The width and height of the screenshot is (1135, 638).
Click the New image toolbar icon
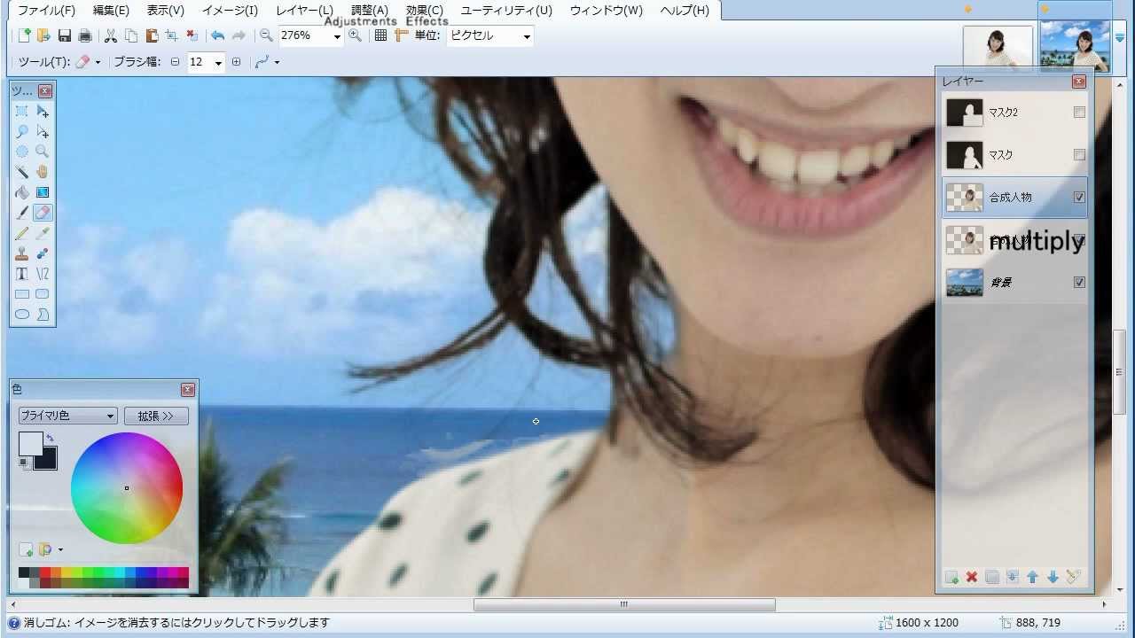25,35
